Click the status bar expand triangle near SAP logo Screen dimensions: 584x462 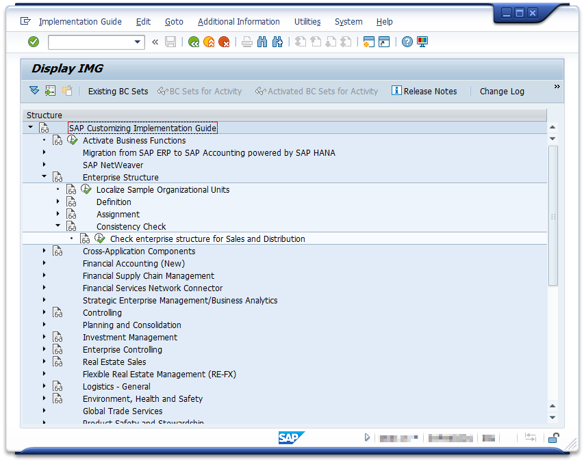tap(367, 437)
